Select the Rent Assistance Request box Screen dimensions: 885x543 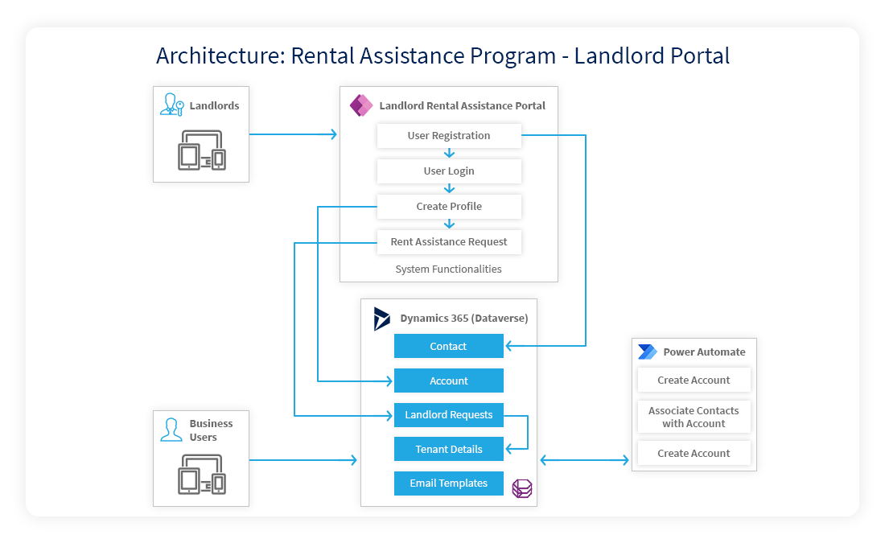(x=449, y=242)
